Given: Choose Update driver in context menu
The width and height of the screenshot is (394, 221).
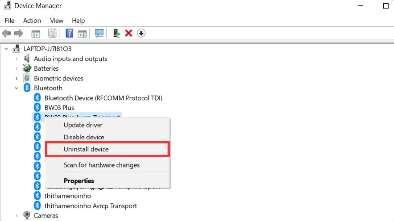Looking at the screenshot, I should pos(83,125).
